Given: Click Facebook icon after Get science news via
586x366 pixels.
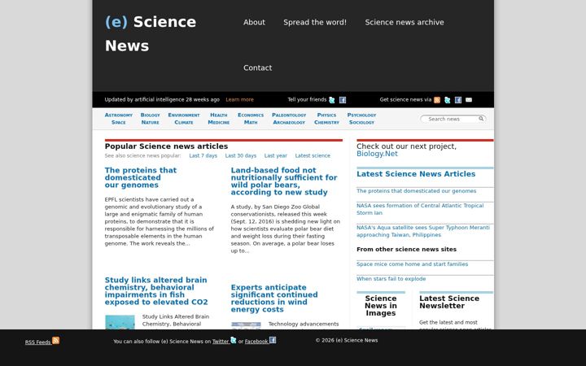Looking at the screenshot, I should pos(458,100).
